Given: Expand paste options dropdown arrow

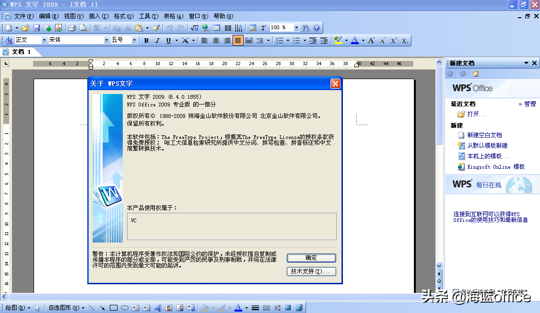Looking at the screenshot, I should pos(147,28).
